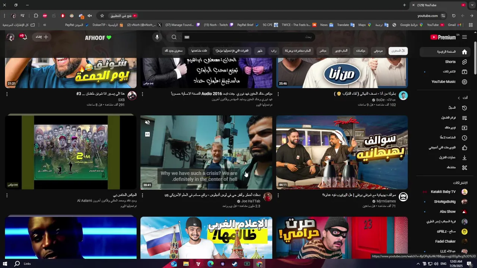
Task: Unmute the Joe HaTTab preview video
Action: (x=148, y=122)
